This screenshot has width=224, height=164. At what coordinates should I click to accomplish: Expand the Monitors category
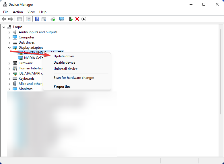pos(9,89)
